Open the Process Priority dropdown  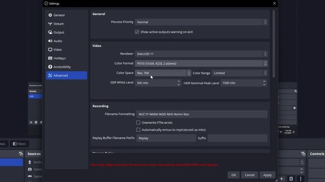[x=201, y=22]
